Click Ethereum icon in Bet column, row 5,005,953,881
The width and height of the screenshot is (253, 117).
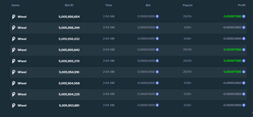[157, 105]
